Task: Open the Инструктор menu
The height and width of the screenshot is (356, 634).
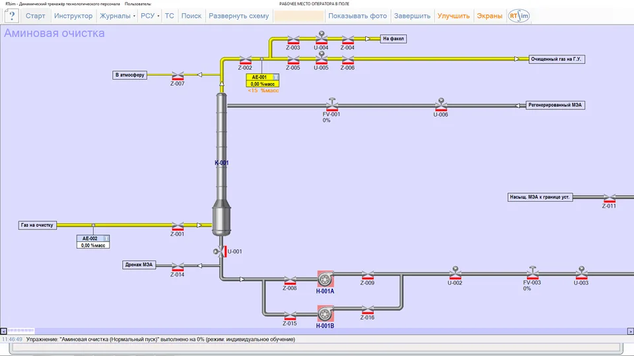Action: coord(73,16)
